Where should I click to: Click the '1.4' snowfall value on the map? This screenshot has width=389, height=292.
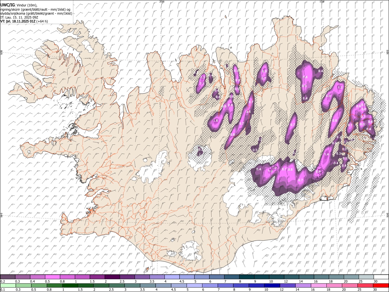tap(327, 154)
